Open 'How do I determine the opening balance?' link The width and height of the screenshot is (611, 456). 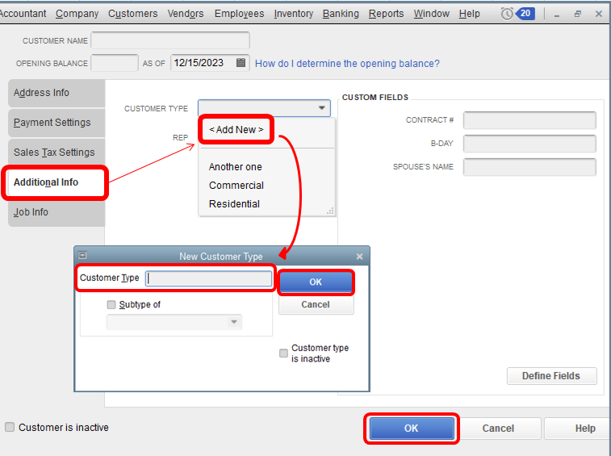[x=347, y=63]
